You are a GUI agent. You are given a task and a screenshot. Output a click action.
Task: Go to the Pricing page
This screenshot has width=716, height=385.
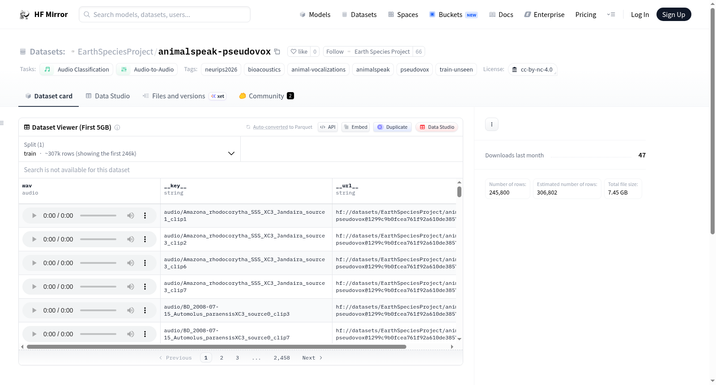[586, 15]
